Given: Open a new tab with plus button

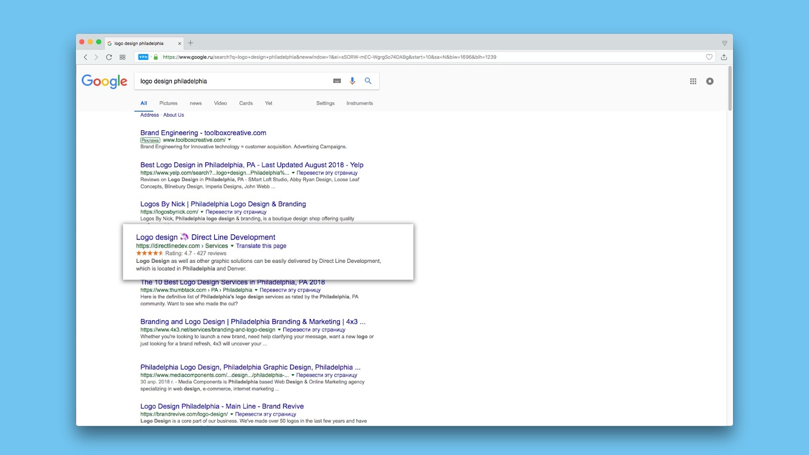Looking at the screenshot, I should [191, 43].
